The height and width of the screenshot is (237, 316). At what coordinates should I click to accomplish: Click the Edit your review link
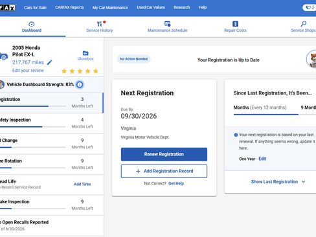click(28, 71)
